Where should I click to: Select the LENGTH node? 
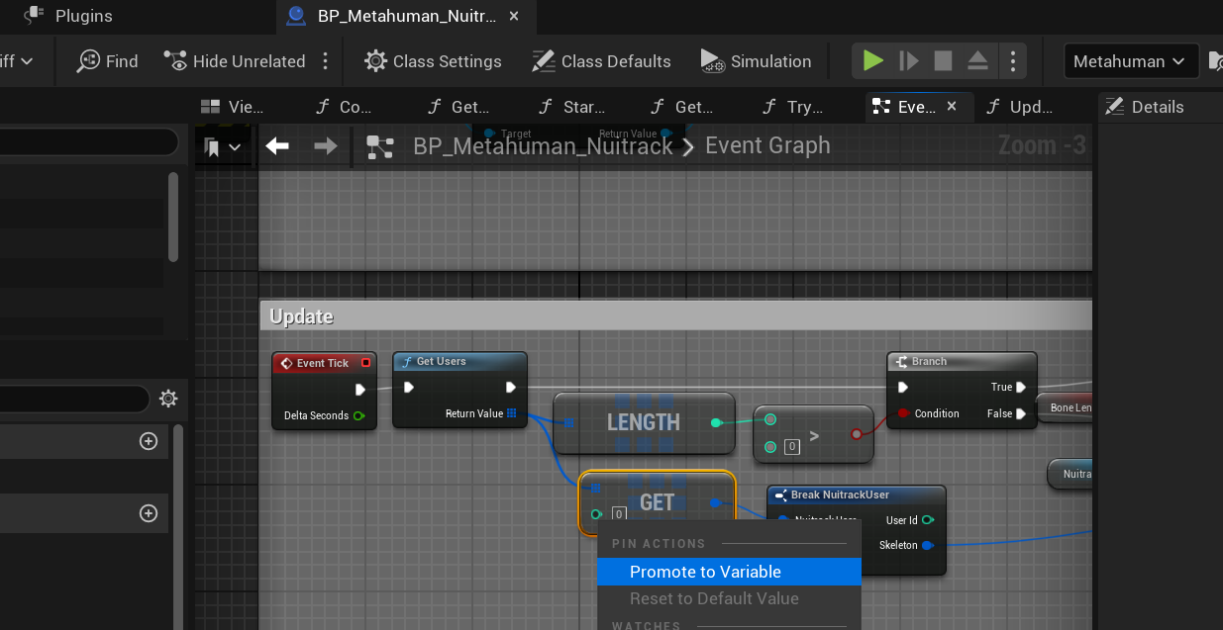pos(644,422)
